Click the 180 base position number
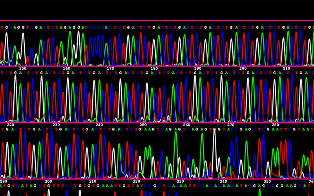 click(154, 68)
